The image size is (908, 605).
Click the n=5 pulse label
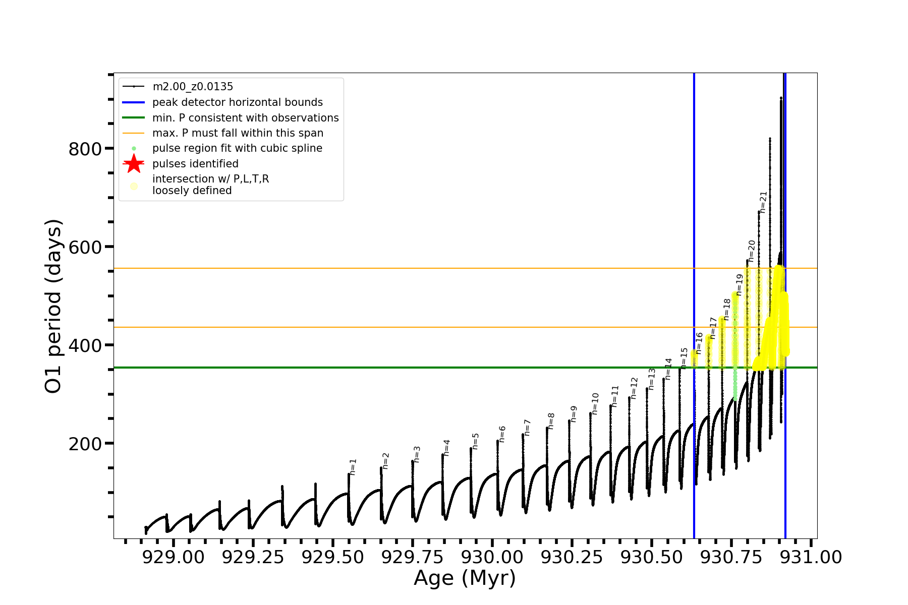(475, 441)
